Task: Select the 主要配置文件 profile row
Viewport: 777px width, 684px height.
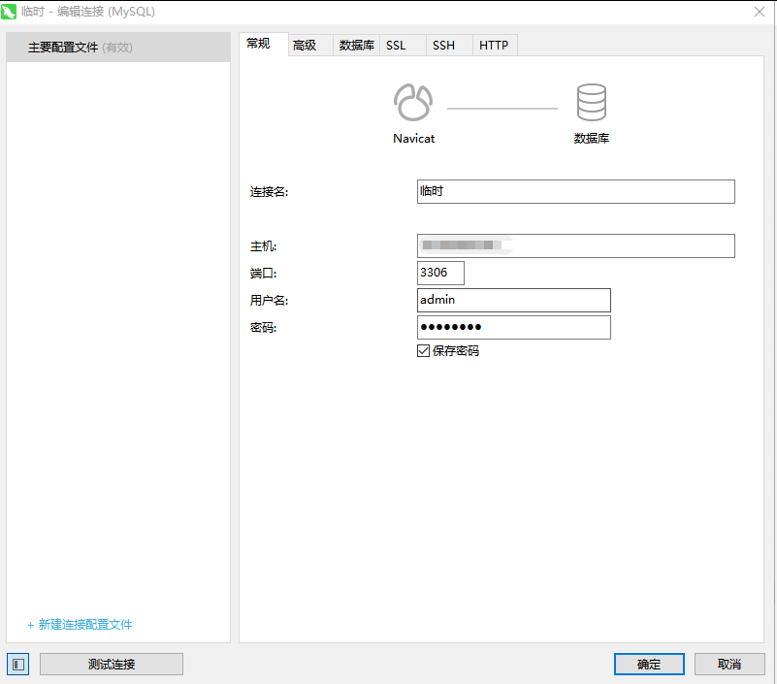Action: [118, 48]
